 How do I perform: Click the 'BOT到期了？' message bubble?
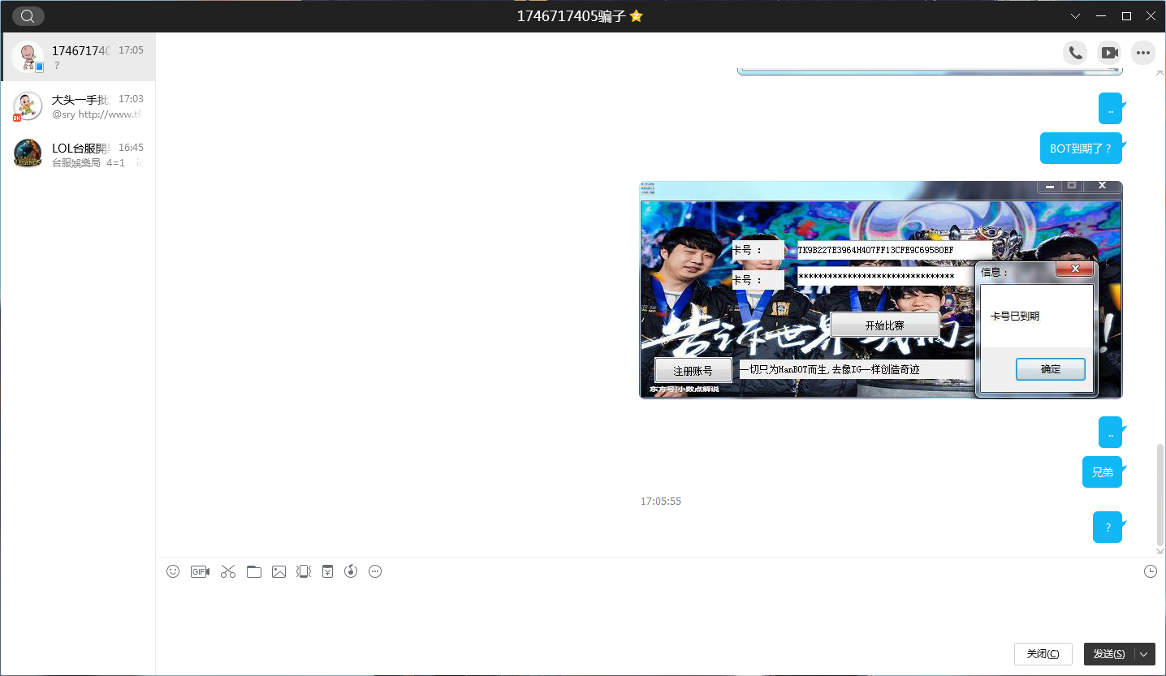click(1081, 149)
